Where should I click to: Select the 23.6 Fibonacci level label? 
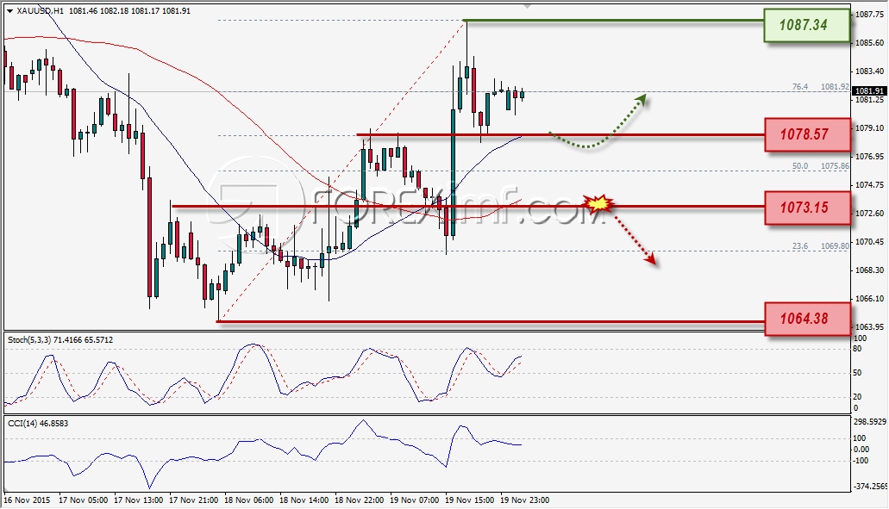click(x=800, y=246)
